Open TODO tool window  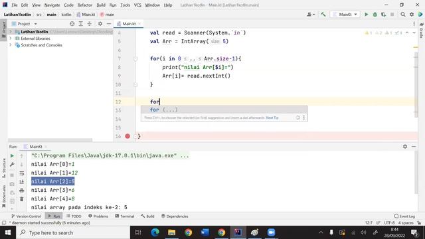coord(74,216)
